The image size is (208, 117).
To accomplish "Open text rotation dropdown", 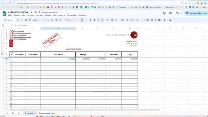I will click(138, 20).
